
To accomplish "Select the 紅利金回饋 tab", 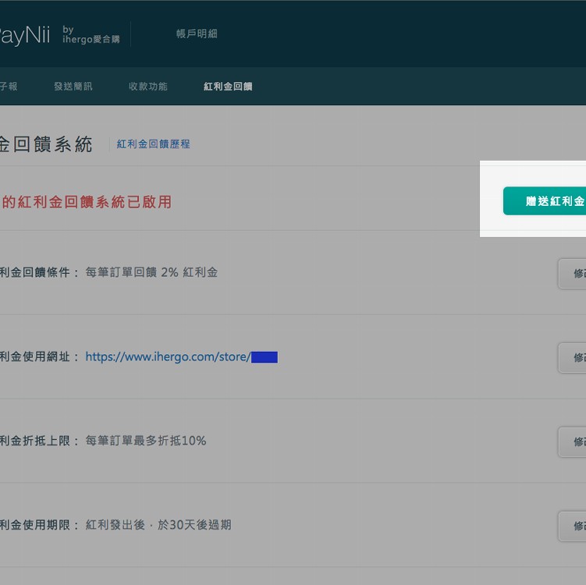I will 228,87.
